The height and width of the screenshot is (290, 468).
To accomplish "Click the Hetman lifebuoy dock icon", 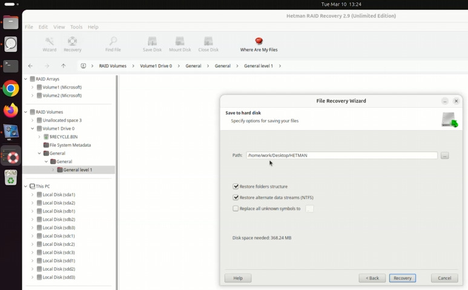I will (x=11, y=156).
